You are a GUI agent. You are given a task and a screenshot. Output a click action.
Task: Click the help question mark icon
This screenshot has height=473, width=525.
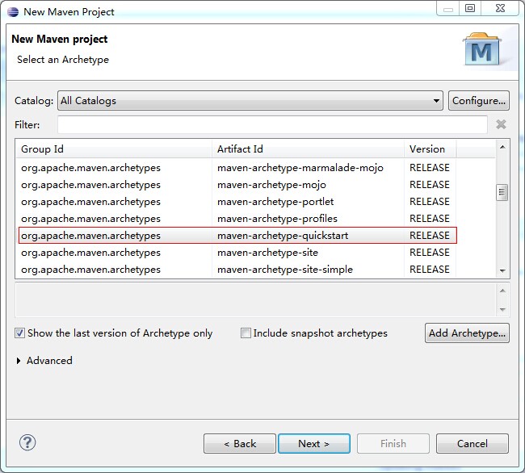[27, 442]
